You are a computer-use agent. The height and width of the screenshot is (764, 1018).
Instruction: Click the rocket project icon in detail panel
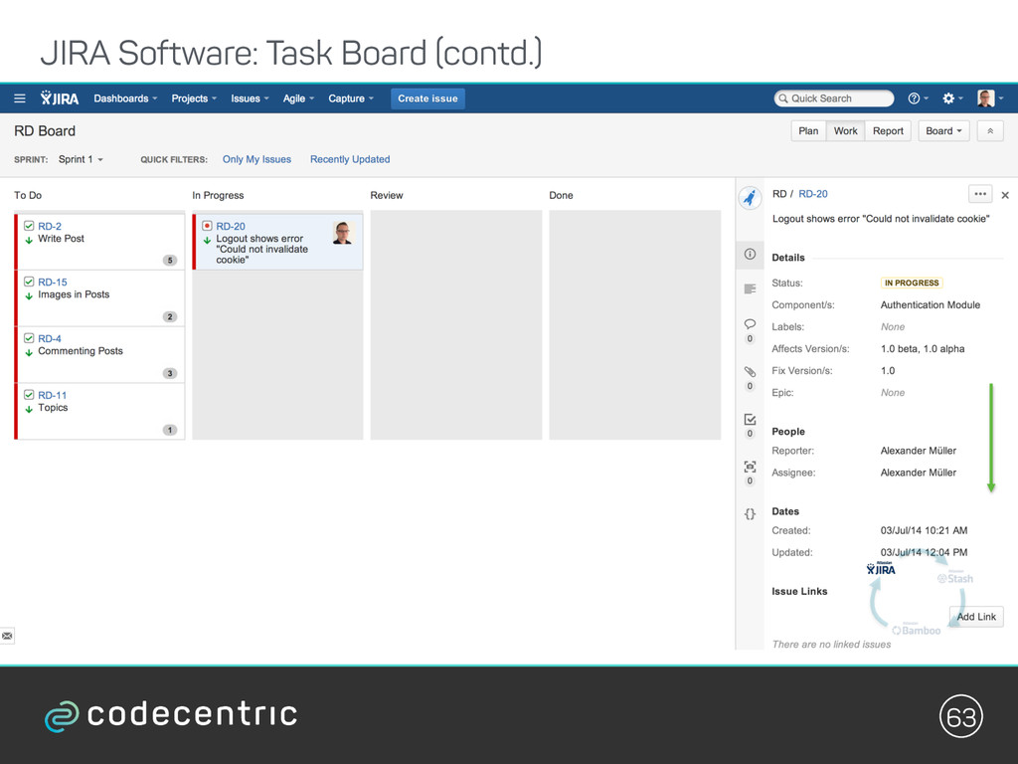coord(750,197)
